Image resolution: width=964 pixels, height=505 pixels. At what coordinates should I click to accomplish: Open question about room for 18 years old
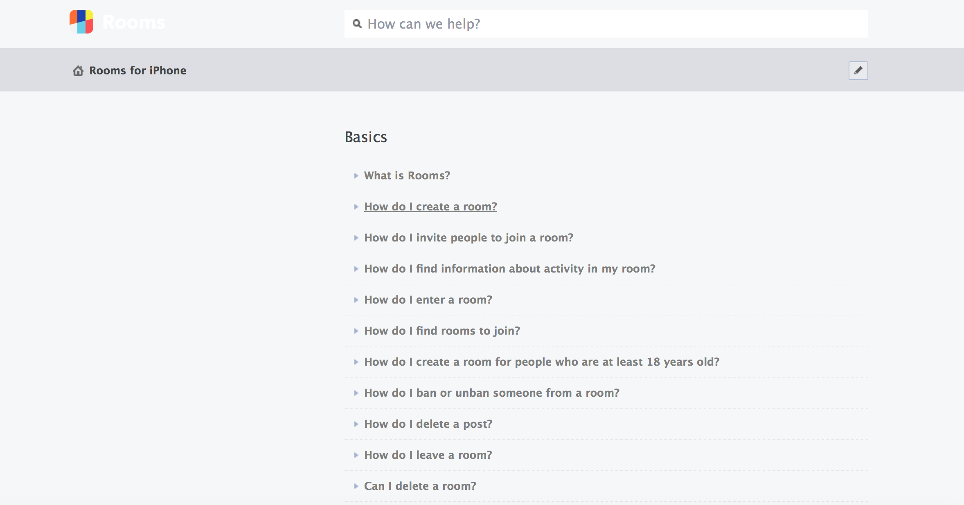[541, 362]
